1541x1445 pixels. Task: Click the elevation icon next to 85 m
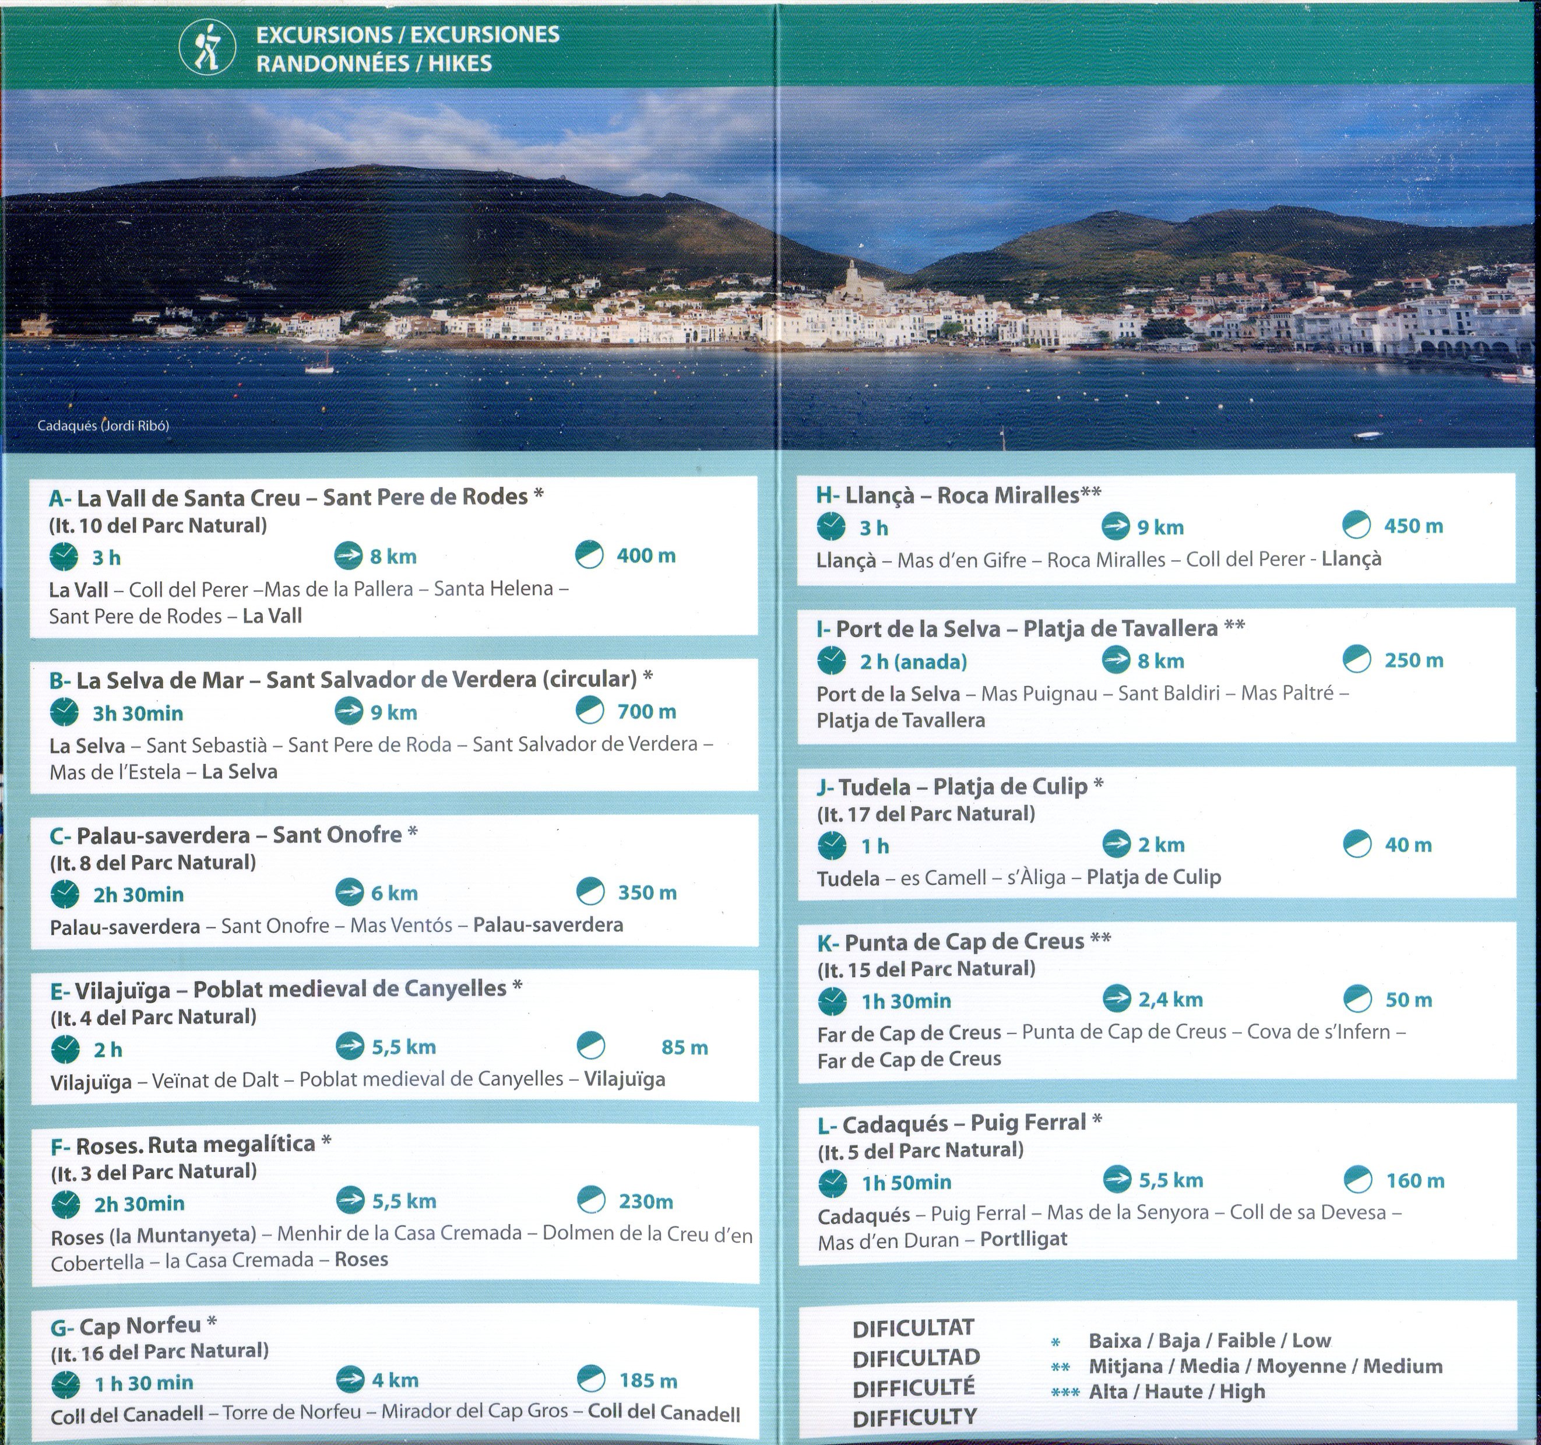coord(590,1046)
